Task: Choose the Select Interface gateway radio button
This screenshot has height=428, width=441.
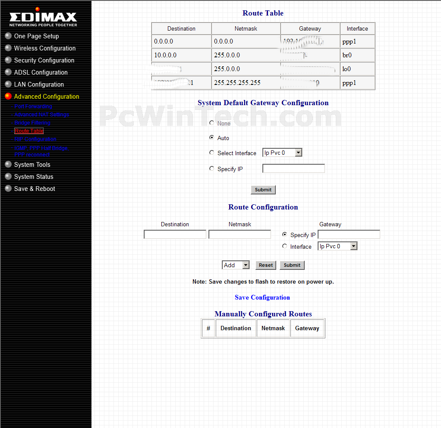Action: coord(212,153)
